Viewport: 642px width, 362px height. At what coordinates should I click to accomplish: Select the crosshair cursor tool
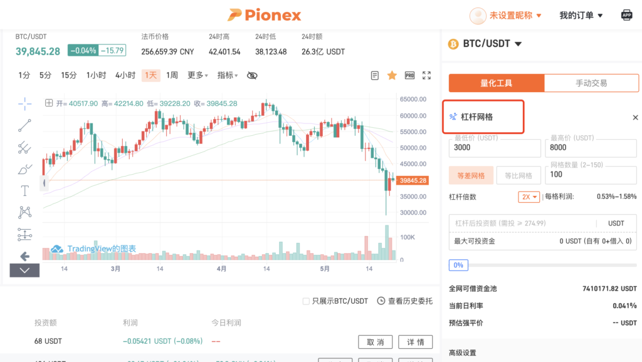(24, 104)
